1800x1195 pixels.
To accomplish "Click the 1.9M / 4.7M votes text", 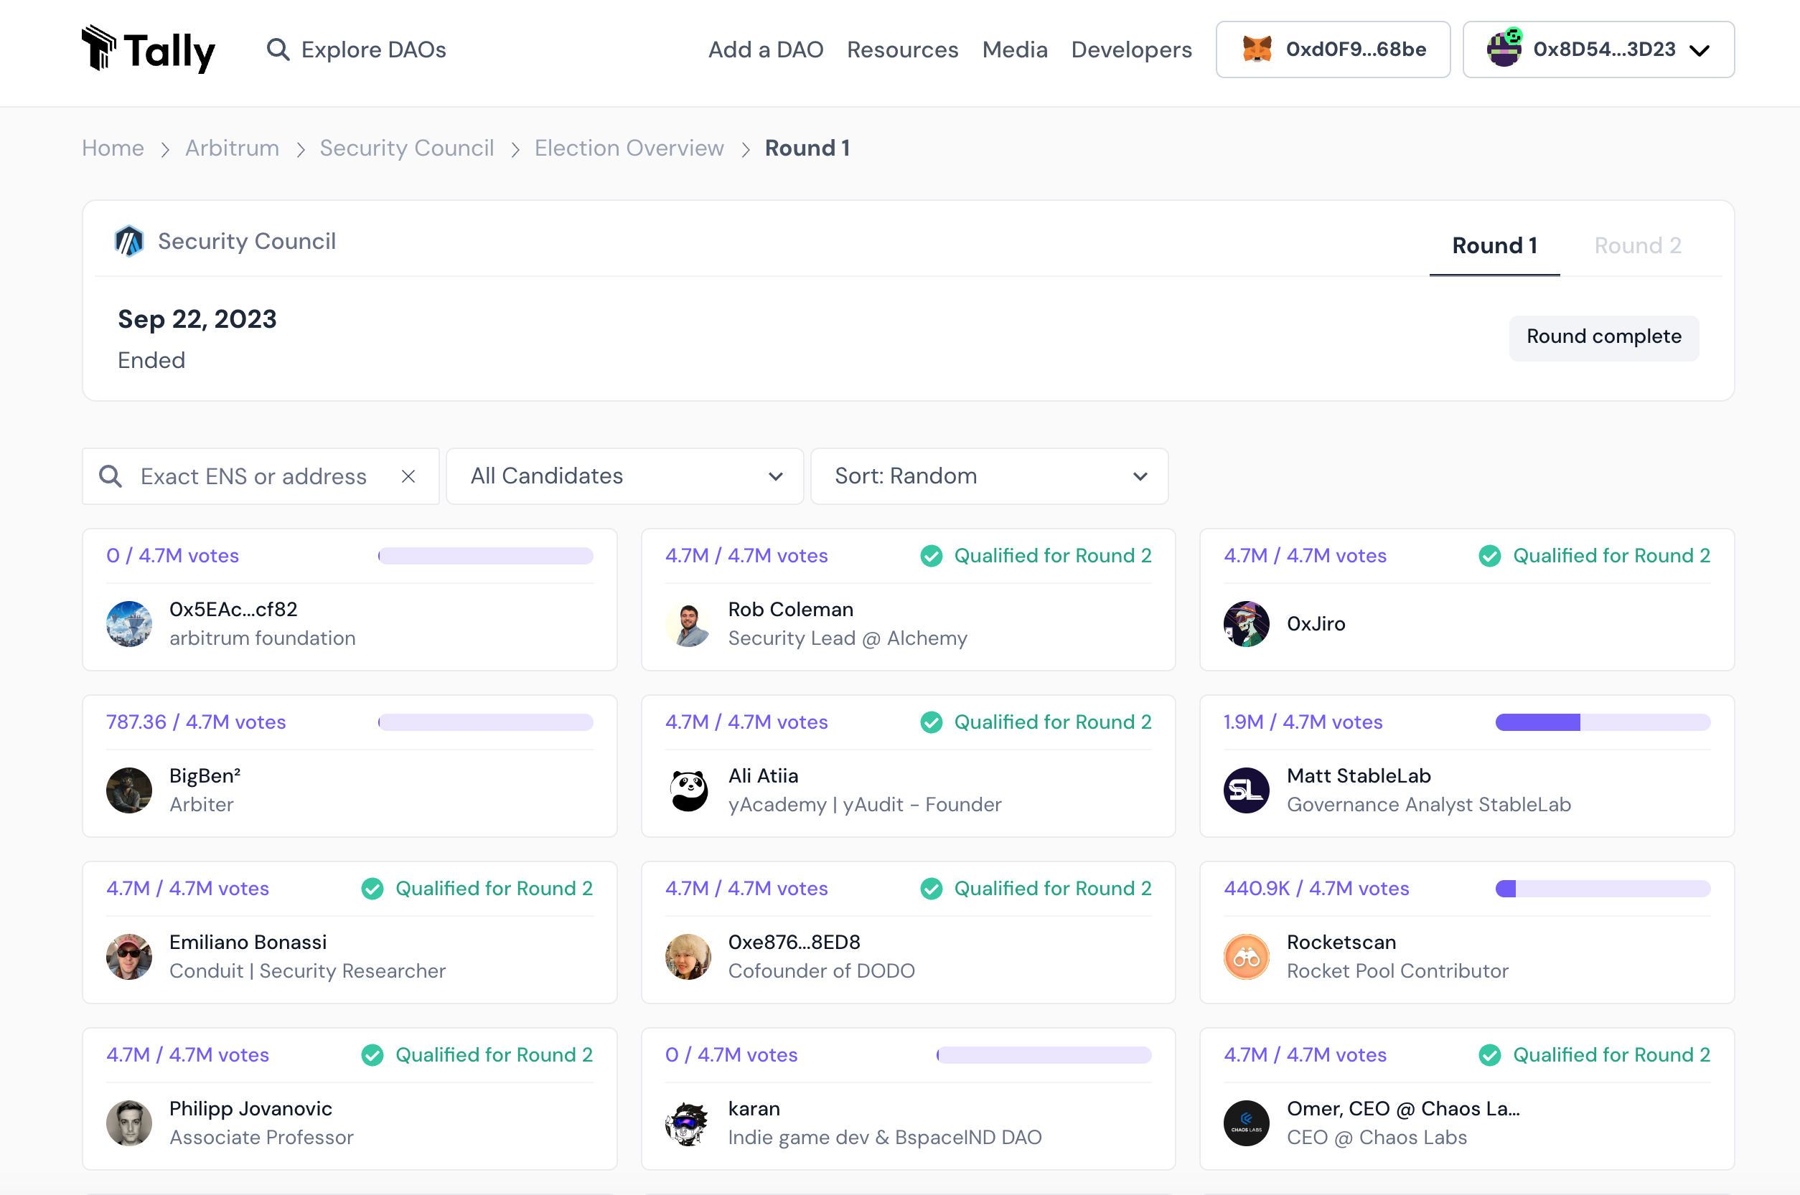I will (1303, 722).
